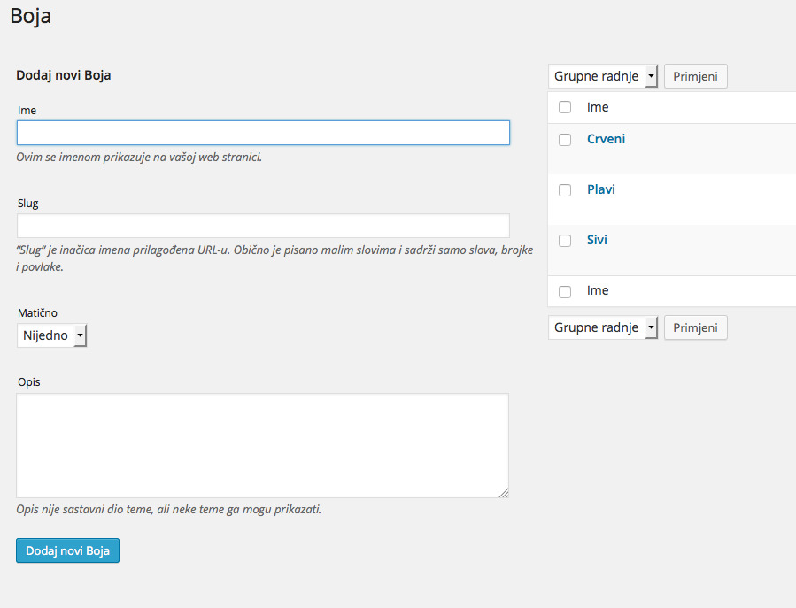Screen dimensions: 796x608
Task: Click the top Primjeni button
Action: 695,76
